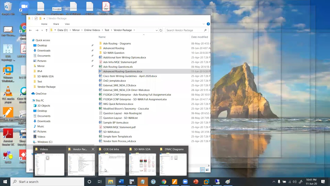
Task: Expand the ribbon with chevron
Action: tap(204, 24)
